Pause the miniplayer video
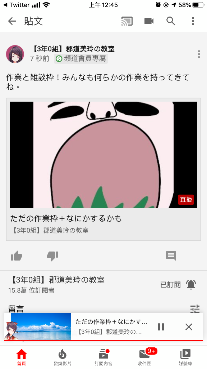 coord(161,326)
